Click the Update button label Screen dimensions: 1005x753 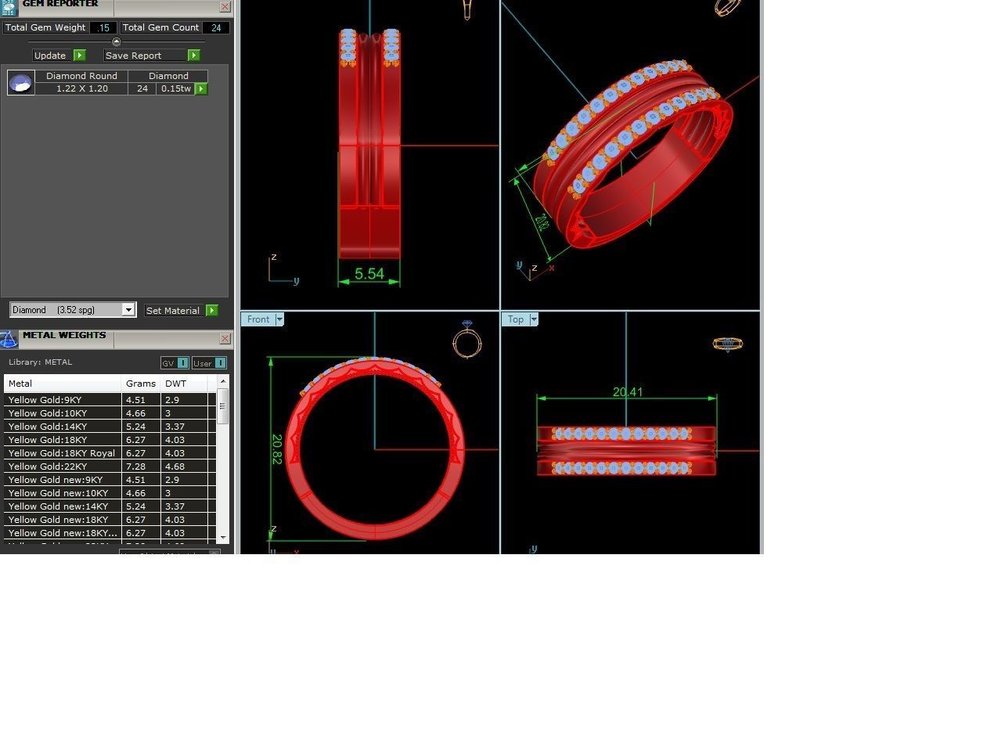point(50,56)
